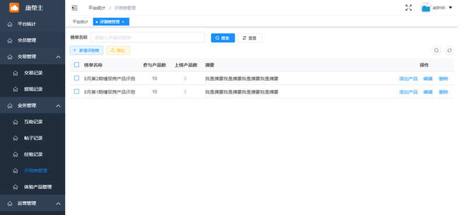
Task: Click the 上榜产品数 column header
Action: (x=186, y=65)
